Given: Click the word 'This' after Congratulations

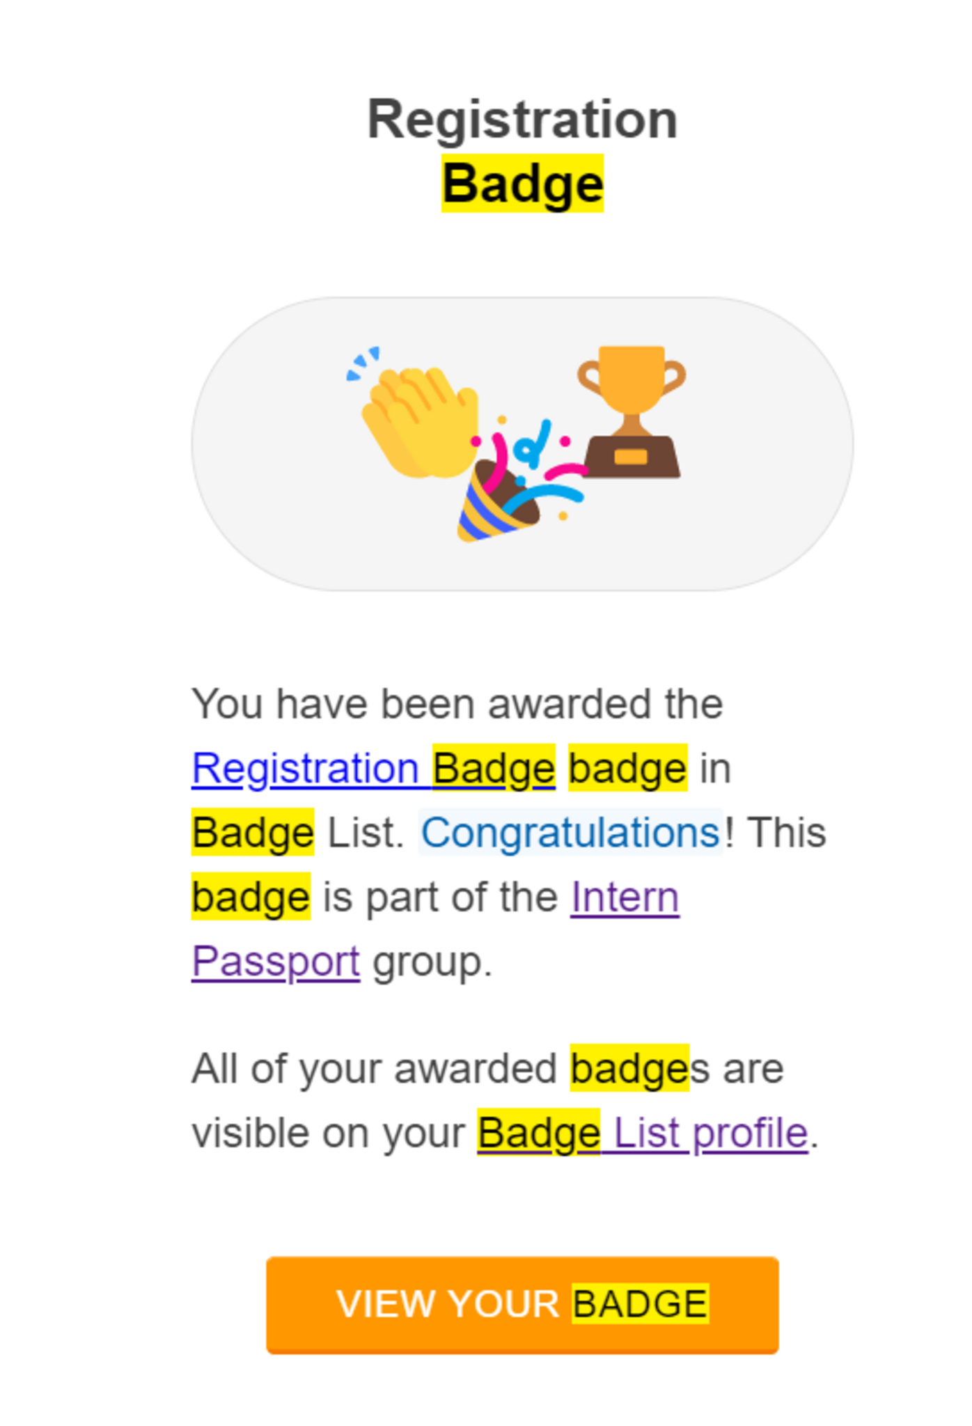Looking at the screenshot, I should click(787, 833).
